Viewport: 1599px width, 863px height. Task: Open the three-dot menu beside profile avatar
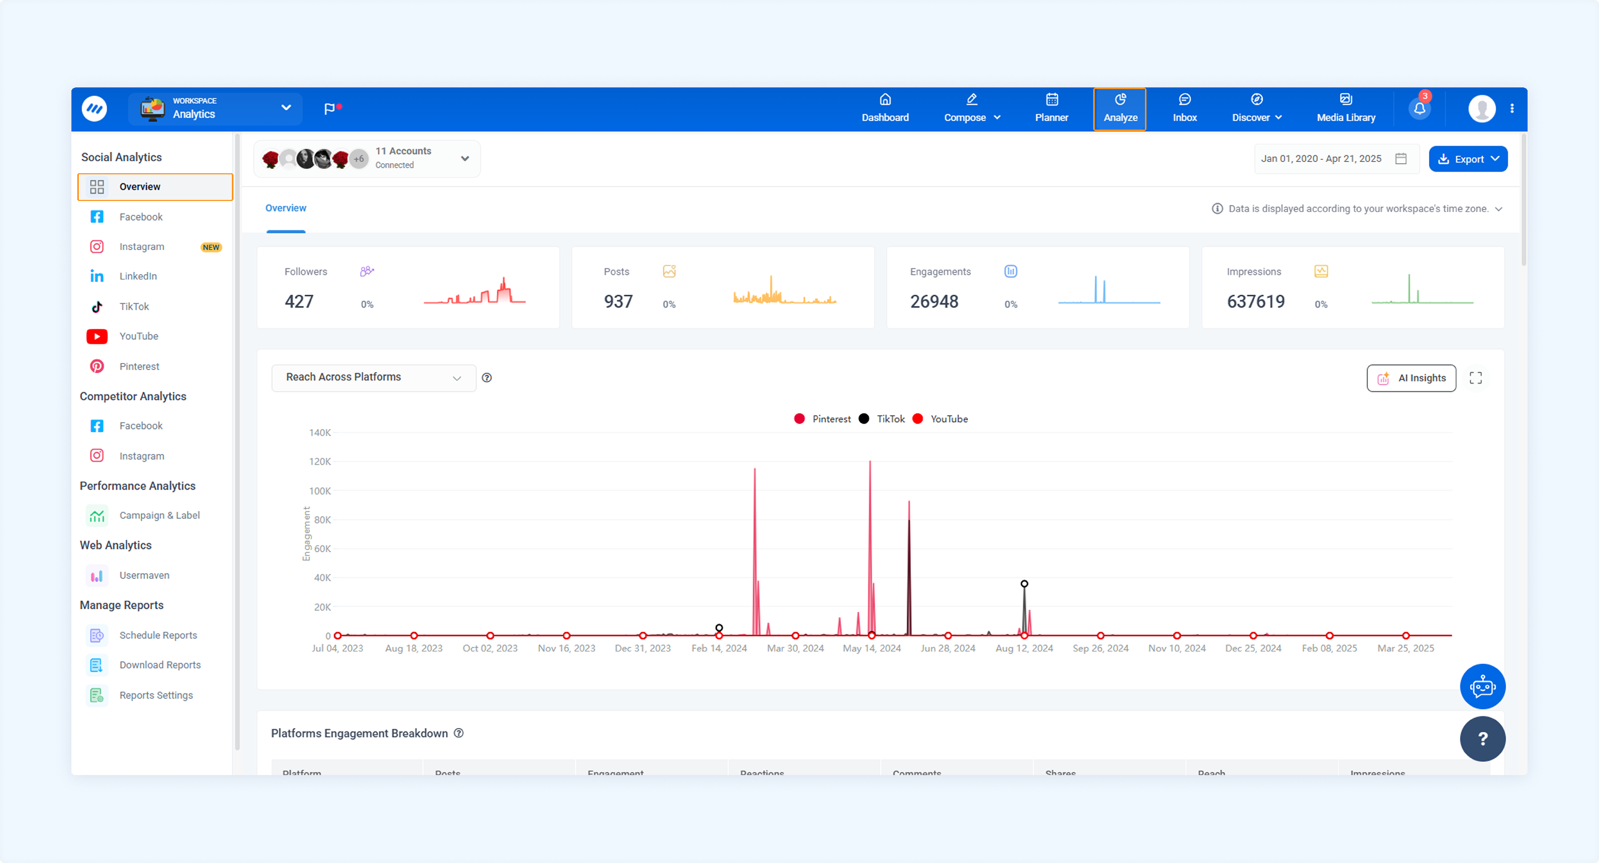1512,109
